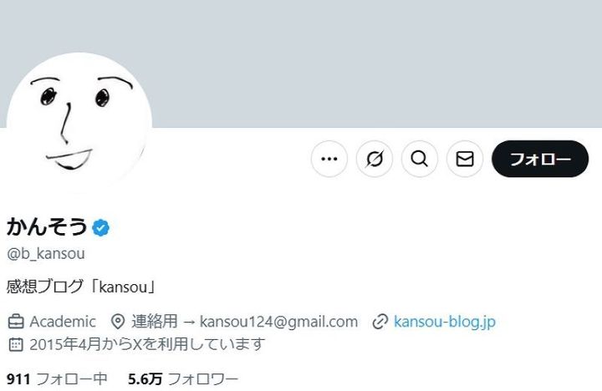This screenshot has height=391, width=602.
Task: Click the blue verified badge
Action: click(100, 227)
